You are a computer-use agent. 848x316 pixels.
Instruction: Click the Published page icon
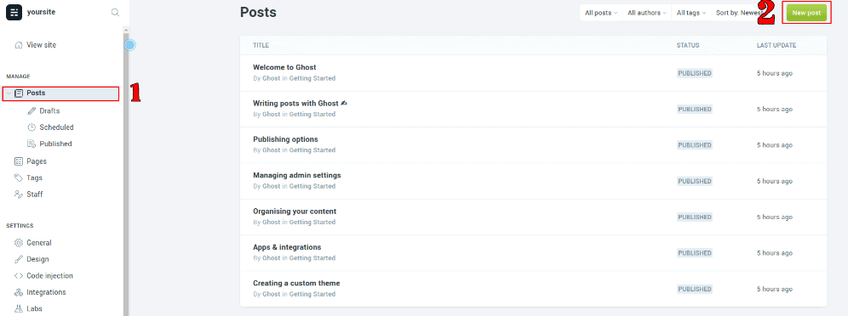pyautogui.click(x=32, y=144)
